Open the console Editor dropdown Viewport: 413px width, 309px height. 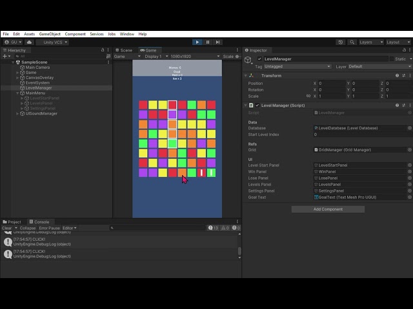point(69,228)
